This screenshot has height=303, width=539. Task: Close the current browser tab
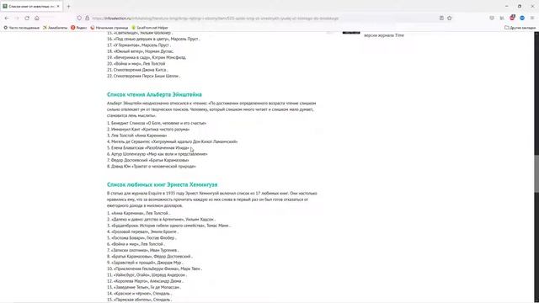click(x=58, y=6)
